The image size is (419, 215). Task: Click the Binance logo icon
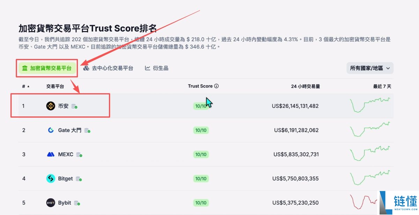[x=51, y=106]
